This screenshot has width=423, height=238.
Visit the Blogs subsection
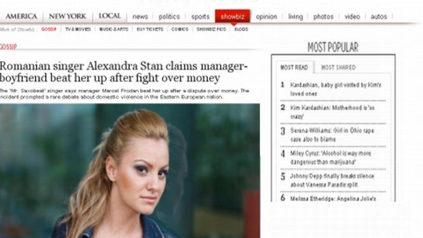click(241, 29)
